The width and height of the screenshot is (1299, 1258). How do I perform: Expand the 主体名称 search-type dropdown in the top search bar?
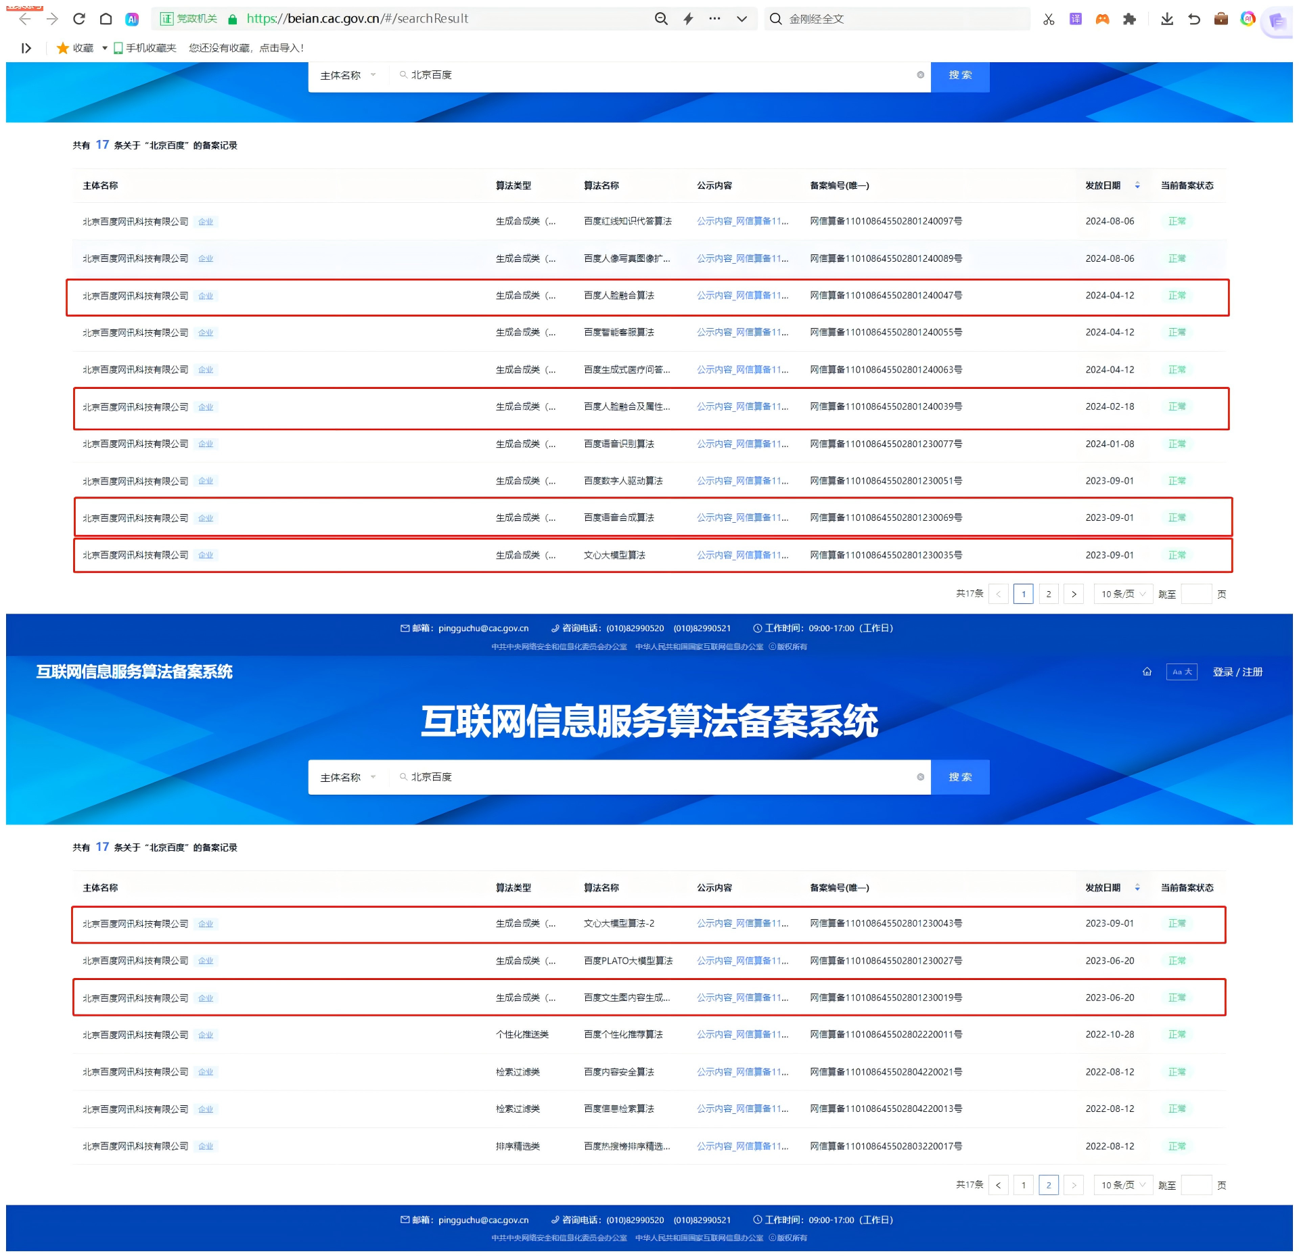click(x=348, y=75)
